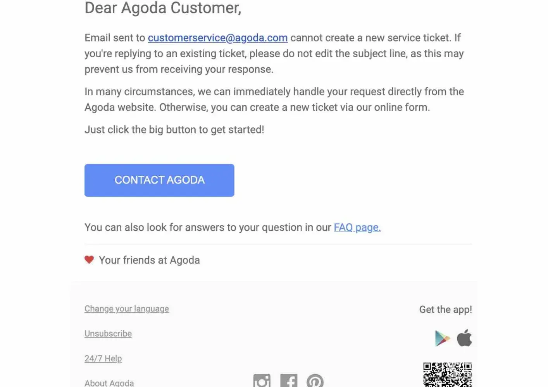
Task: Click the customerservice@agoda.com email link
Action: [218, 38]
